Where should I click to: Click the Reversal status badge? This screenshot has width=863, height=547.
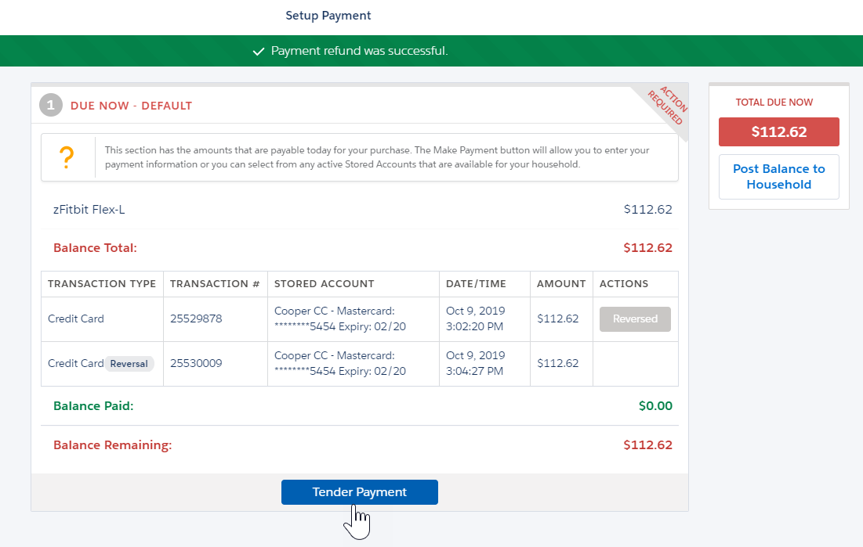point(129,363)
